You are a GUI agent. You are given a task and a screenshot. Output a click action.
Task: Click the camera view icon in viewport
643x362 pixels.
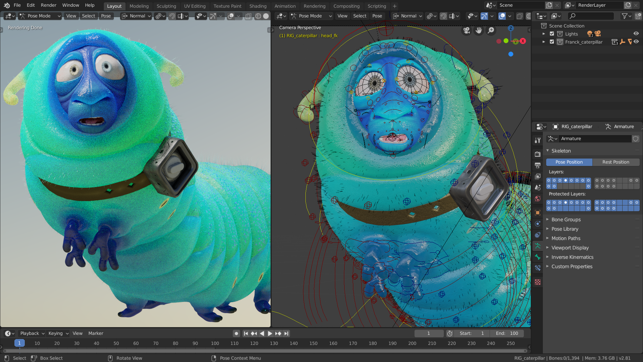click(467, 31)
